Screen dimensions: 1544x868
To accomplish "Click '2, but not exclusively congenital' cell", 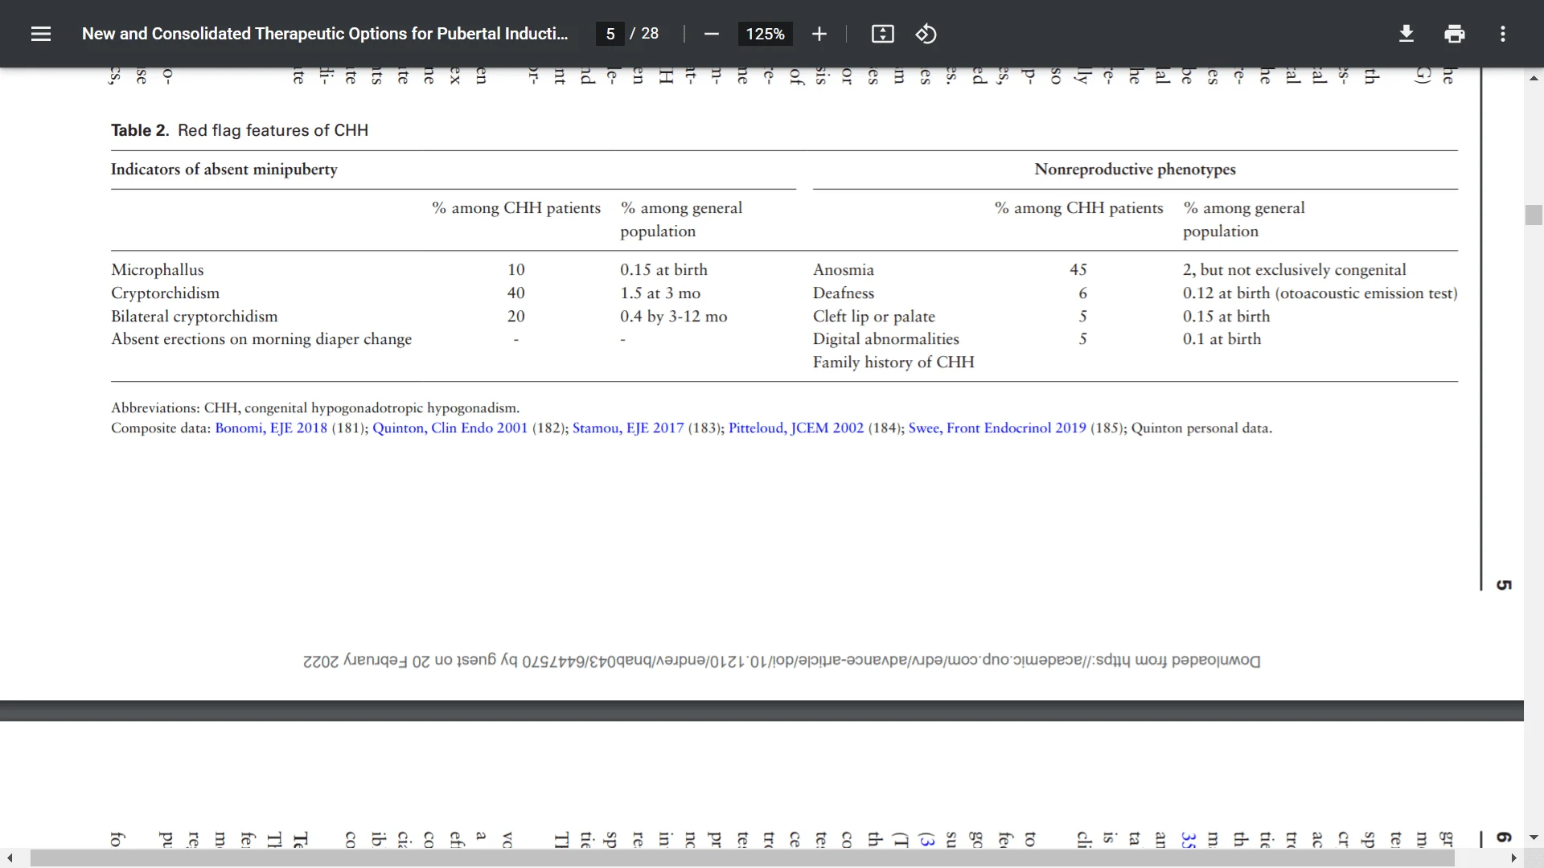I will [x=1294, y=270].
